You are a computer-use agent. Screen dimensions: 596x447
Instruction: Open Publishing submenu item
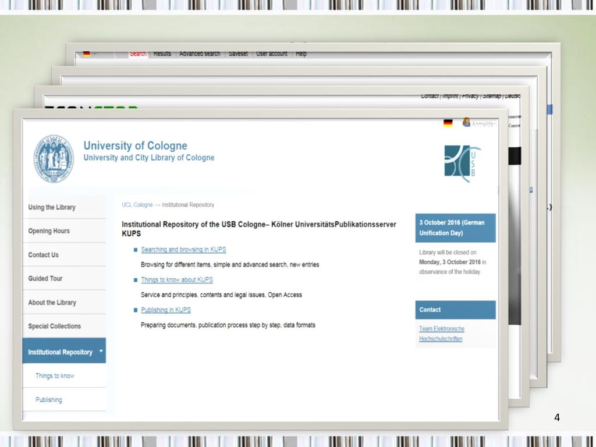coord(49,400)
